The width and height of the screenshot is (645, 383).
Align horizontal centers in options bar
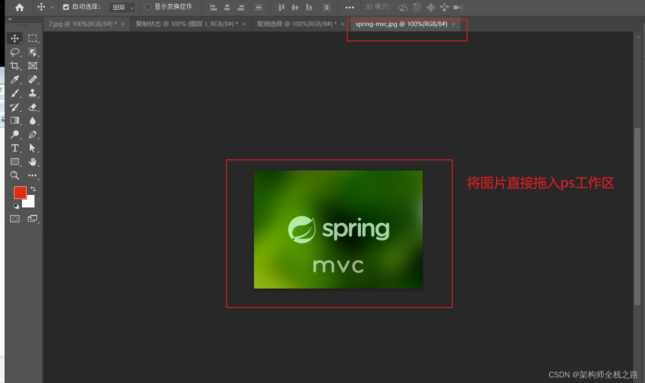[227, 7]
